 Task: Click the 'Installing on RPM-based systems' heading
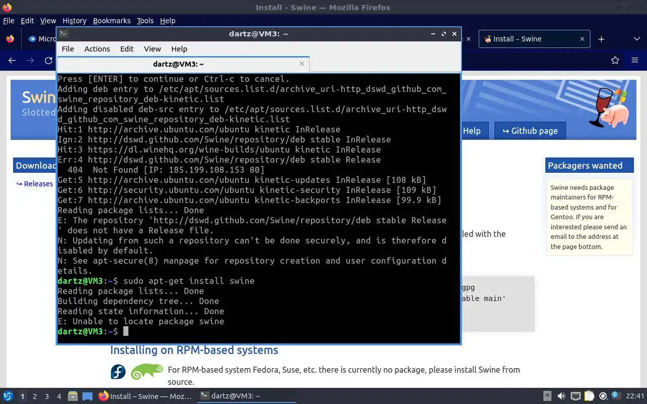pos(194,350)
